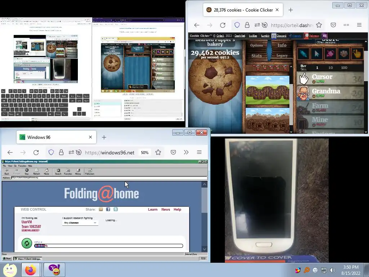Open a new tab in Cookie Clicker window
This screenshot has height=277, width=369.
(x=291, y=10)
